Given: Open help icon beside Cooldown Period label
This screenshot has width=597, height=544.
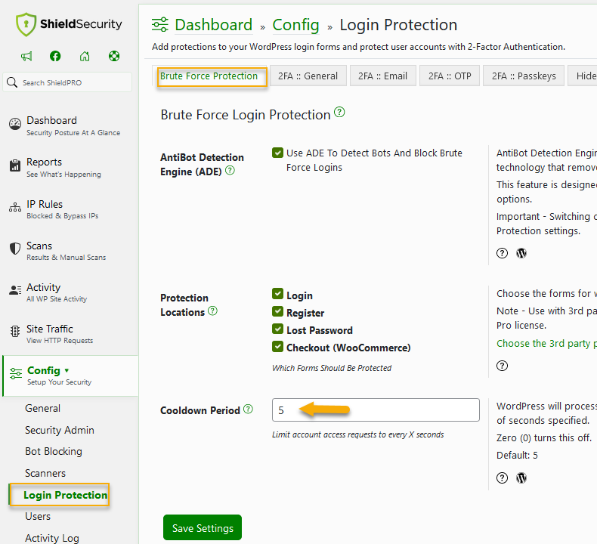Looking at the screenshot, I should pos(248,410).
